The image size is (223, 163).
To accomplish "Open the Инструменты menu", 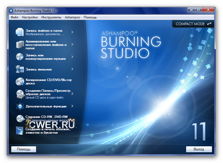I will (51, 17).
